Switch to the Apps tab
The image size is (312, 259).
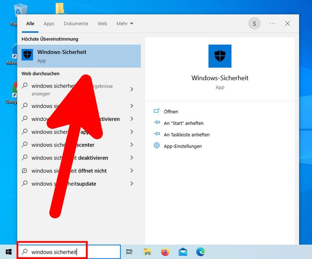point(49,24)
